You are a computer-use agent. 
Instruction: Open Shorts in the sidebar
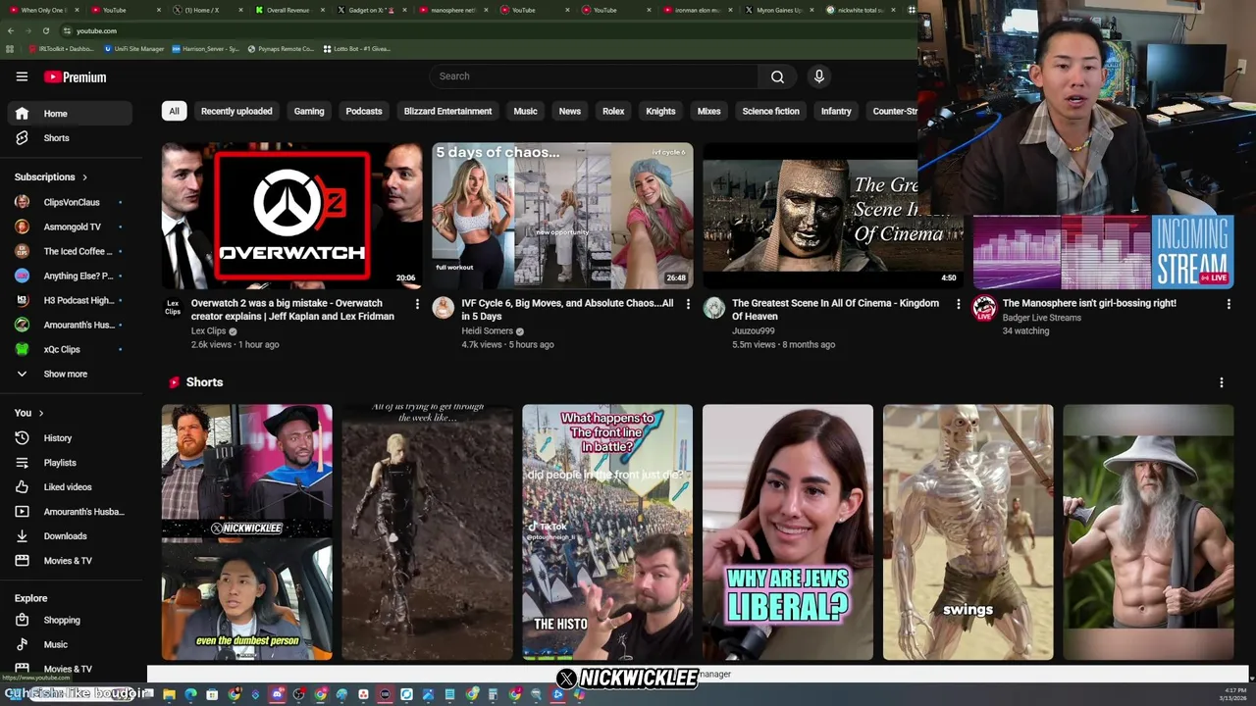coord(69,138)
